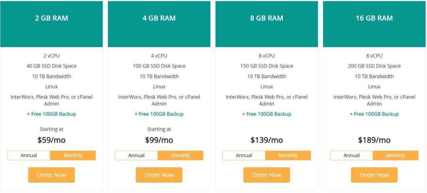Order the 2 GB RAM plan now

click(51, 175)
